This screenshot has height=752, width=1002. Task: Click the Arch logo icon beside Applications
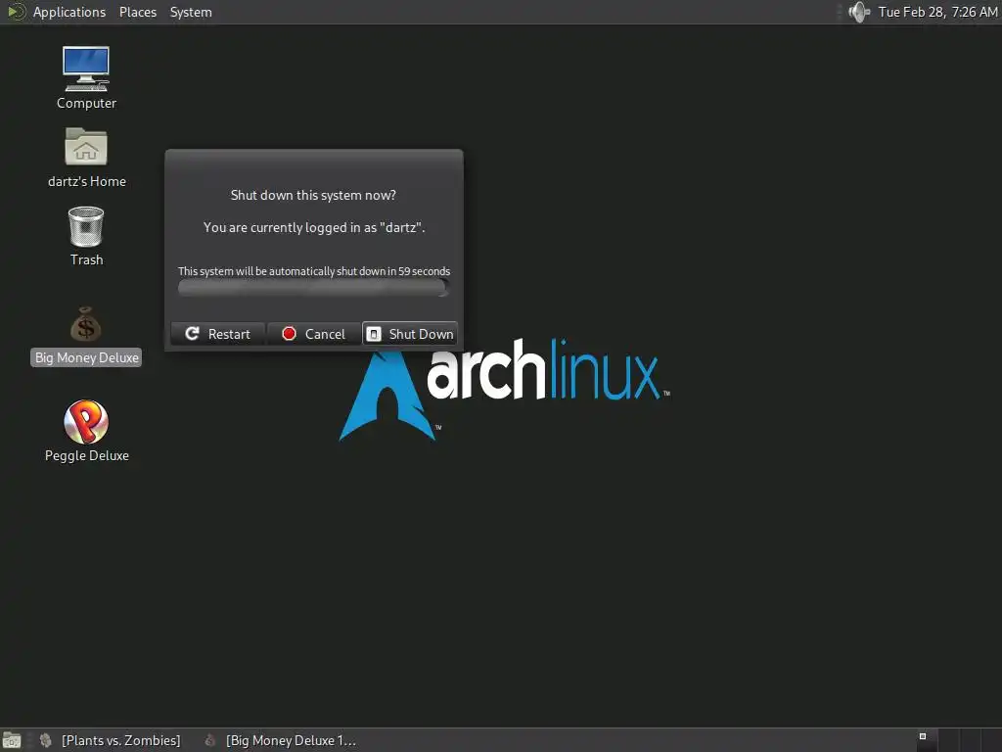(x=16, y=12)
